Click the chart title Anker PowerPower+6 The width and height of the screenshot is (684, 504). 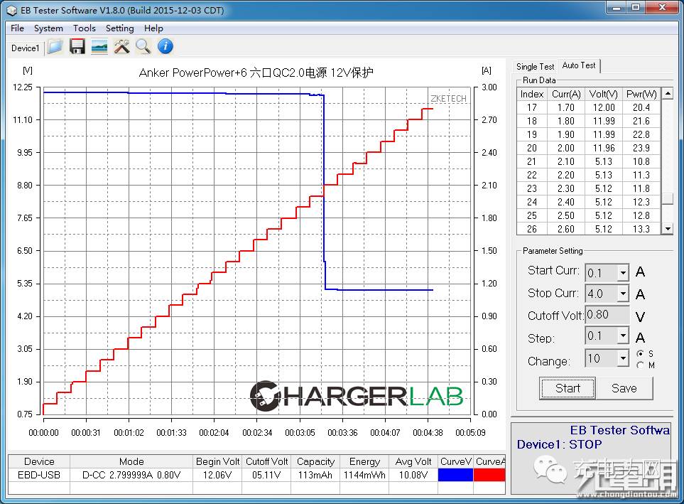pos(256,73)
